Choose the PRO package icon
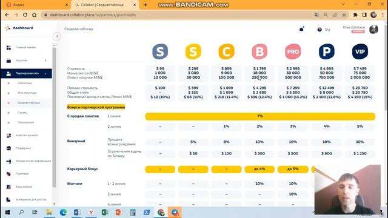The width and height of the screenshot is (388, 218). [293, 51]
